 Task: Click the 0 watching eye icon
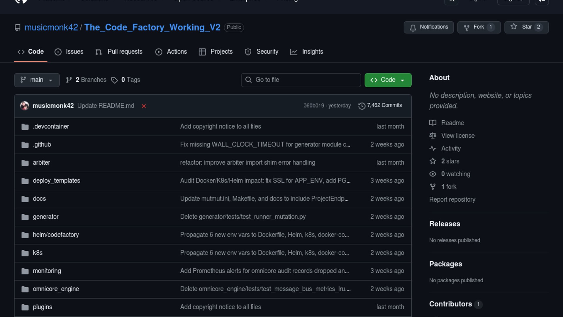433,174
